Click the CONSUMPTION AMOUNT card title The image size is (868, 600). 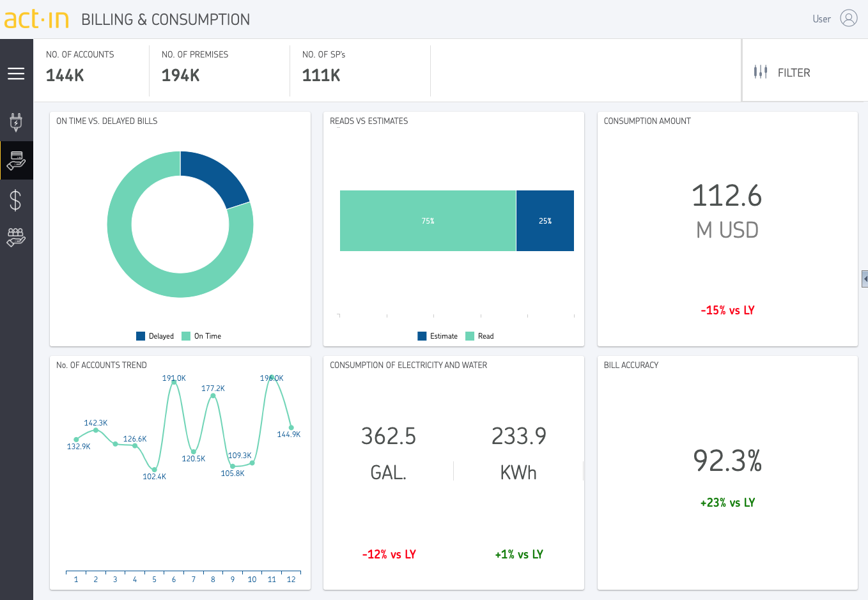coord(647,121)
